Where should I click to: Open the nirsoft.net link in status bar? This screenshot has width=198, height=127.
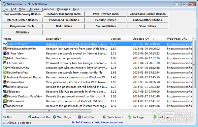[109, 122]
